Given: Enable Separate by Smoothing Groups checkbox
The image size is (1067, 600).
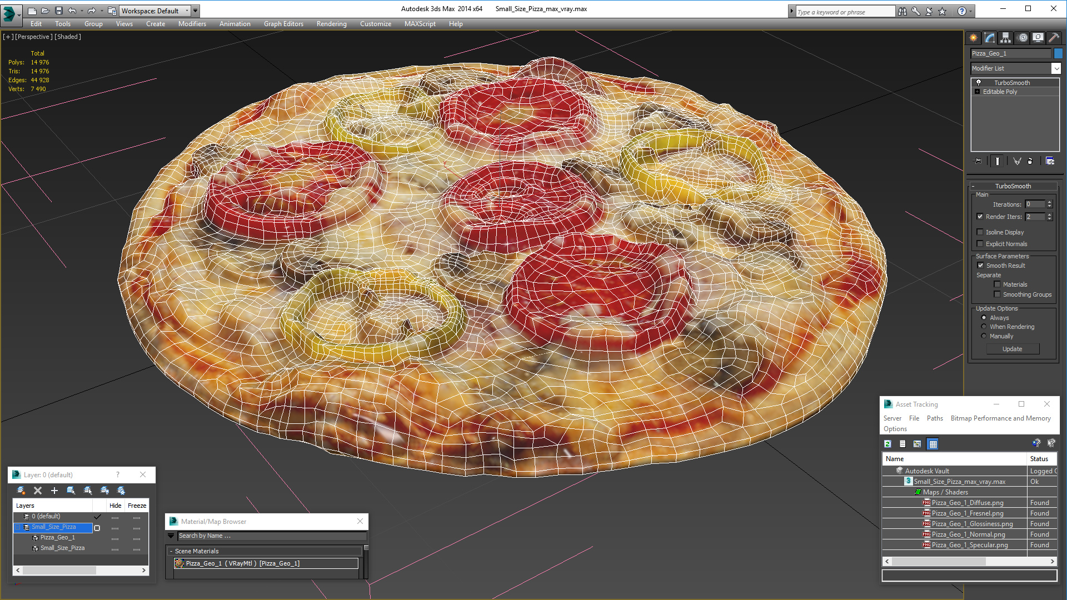Looking at the screenshot, I should pyautogui.click(x=997, y=294).
